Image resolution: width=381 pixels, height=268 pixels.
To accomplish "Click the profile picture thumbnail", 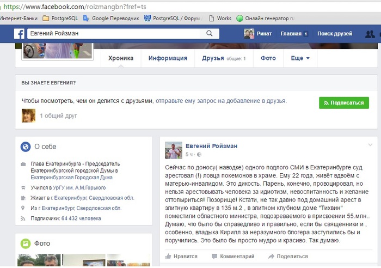I will 58,51.
